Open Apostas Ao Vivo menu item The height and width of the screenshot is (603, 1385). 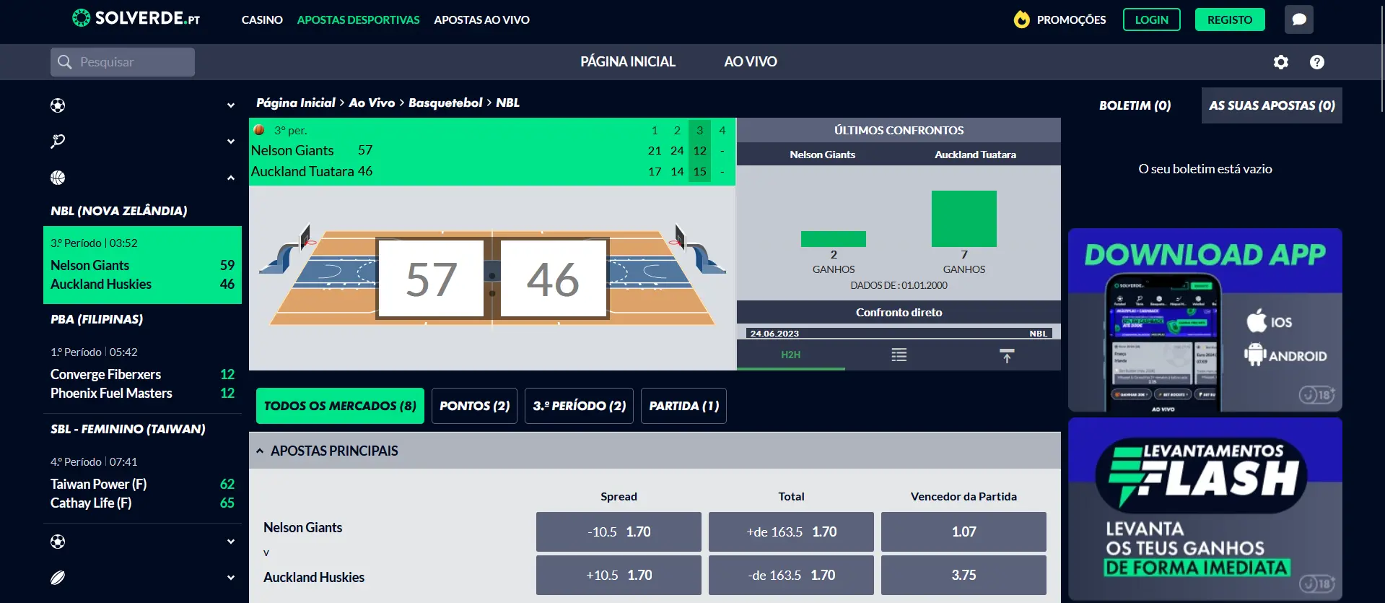(481, 20)
